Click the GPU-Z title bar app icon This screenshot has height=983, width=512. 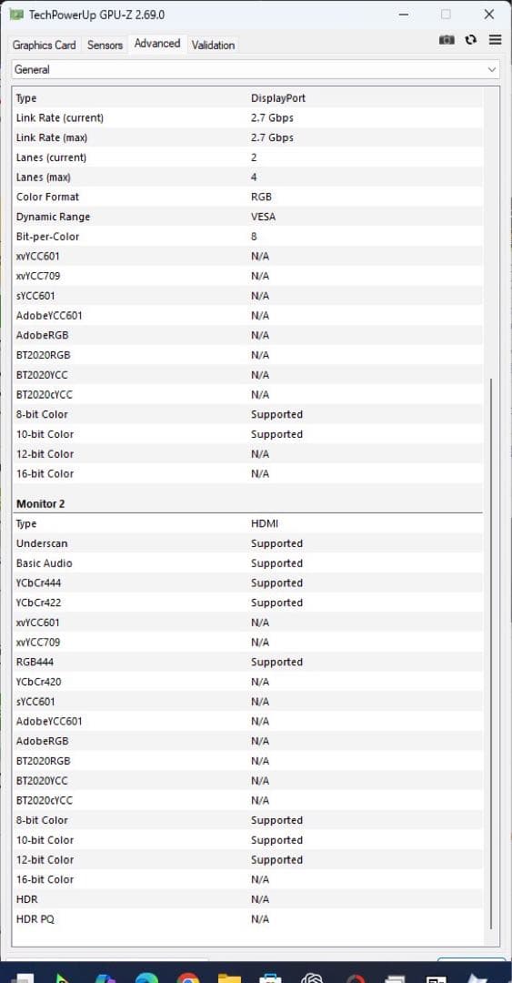pos(17,15)
